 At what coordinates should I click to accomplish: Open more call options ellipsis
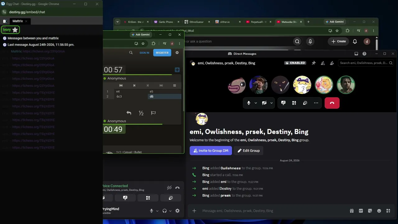click(x=316, y=103)
